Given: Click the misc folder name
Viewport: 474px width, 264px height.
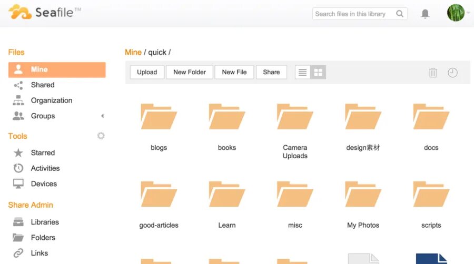Looking at the screenshot, I should [x=295, y=225].
